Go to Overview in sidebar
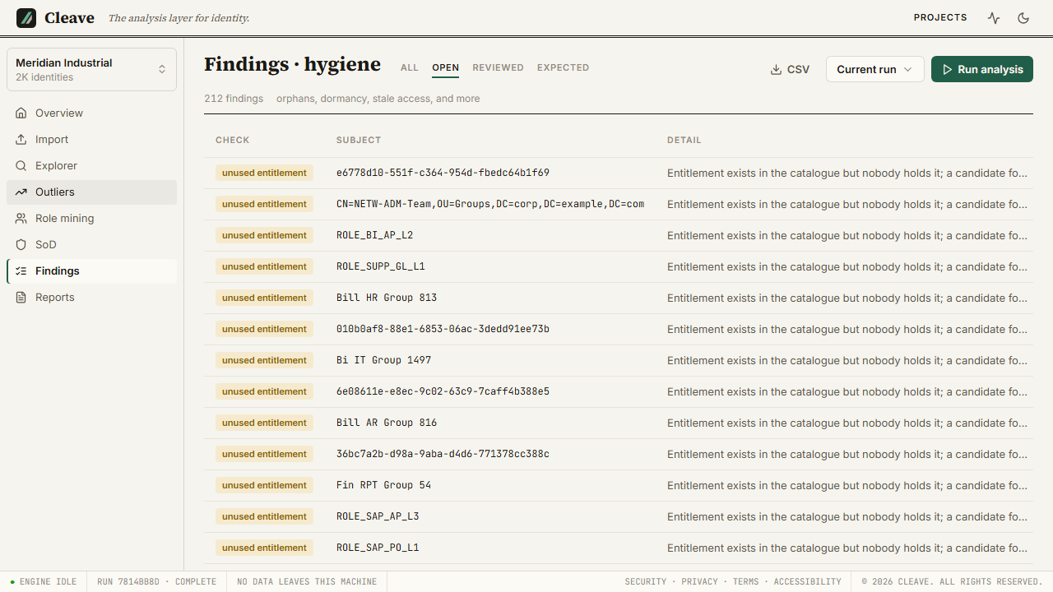 tap(91, 113)
